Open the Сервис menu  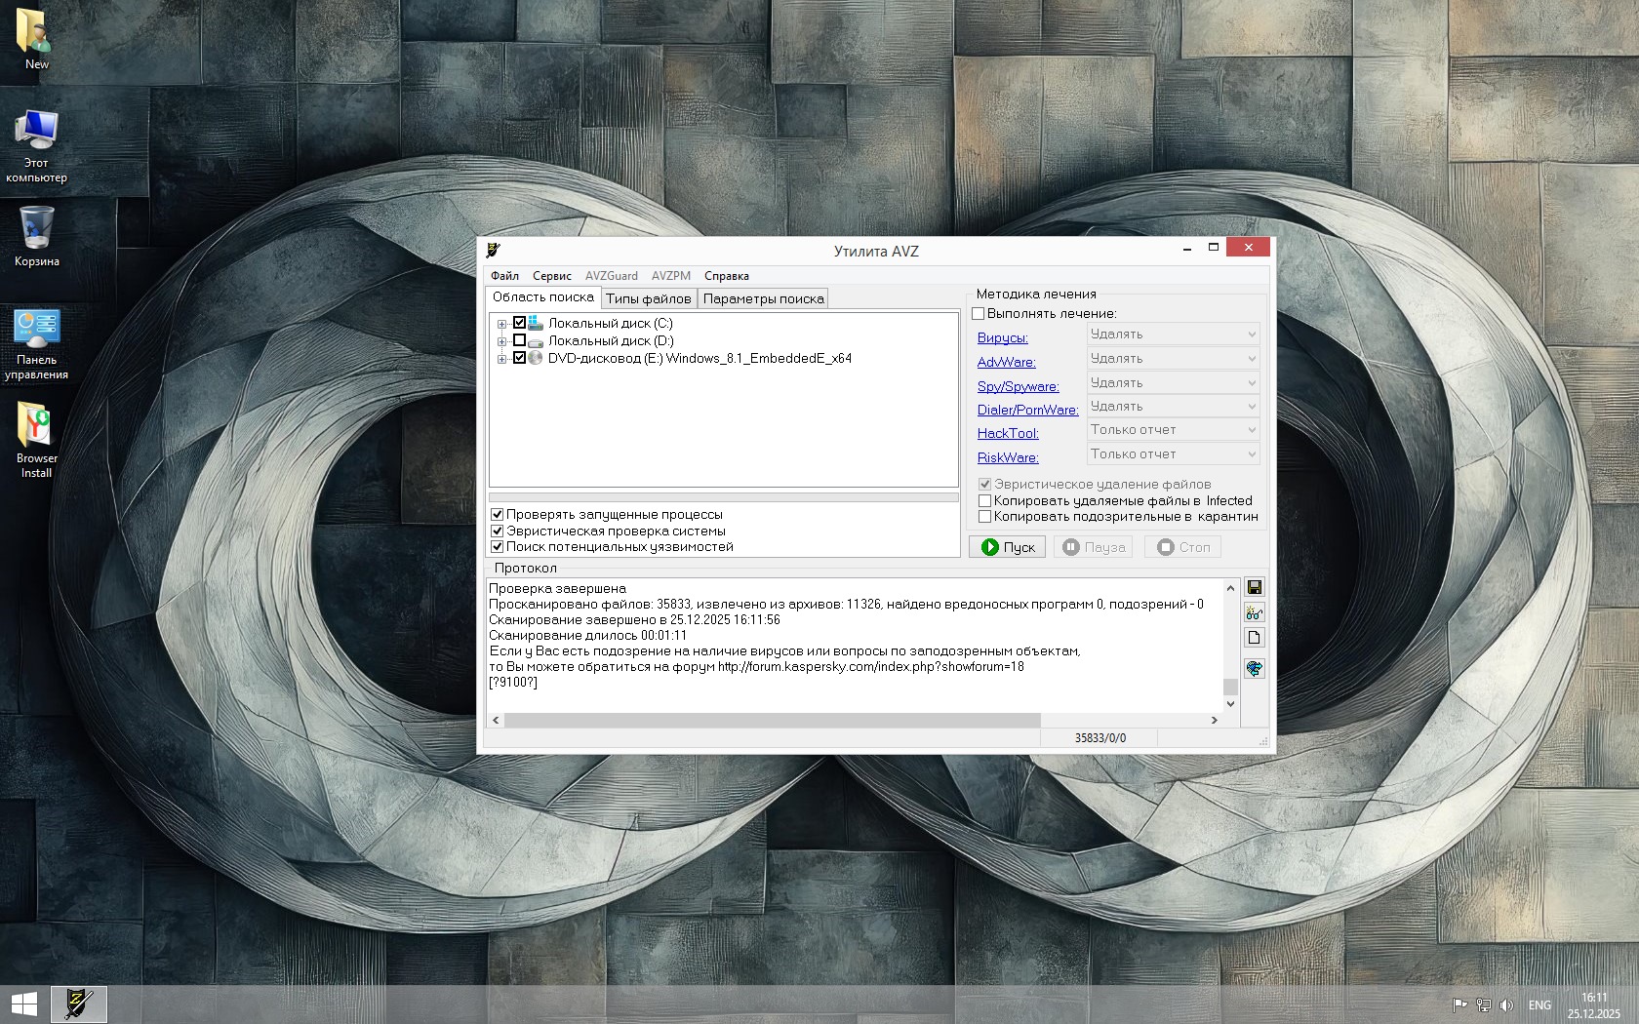pyautogui.click(x=551, y=276)
